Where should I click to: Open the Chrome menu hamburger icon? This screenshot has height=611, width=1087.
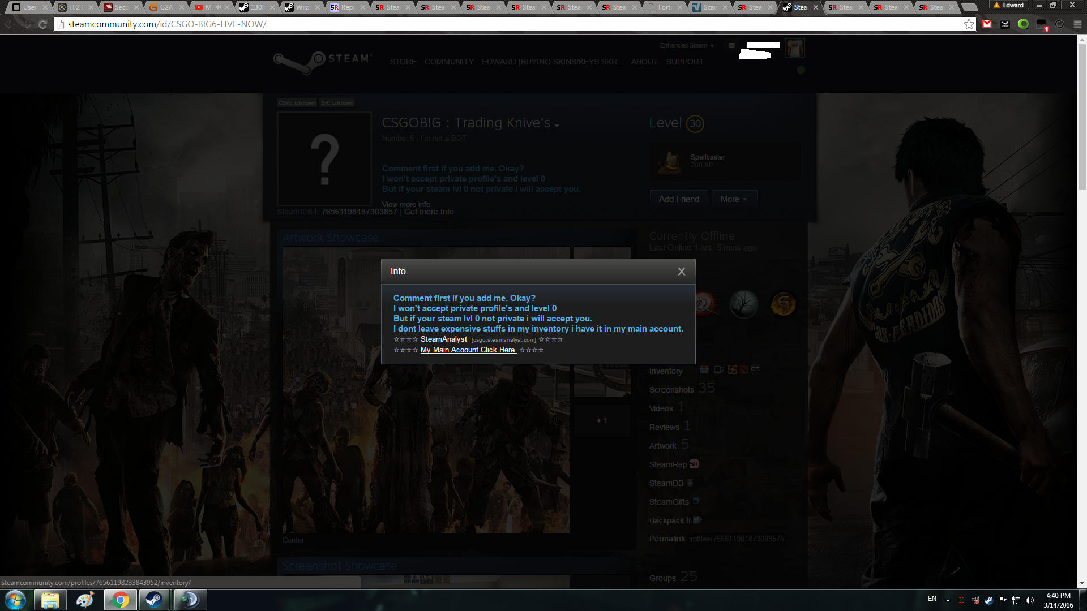click(1077, 24)
